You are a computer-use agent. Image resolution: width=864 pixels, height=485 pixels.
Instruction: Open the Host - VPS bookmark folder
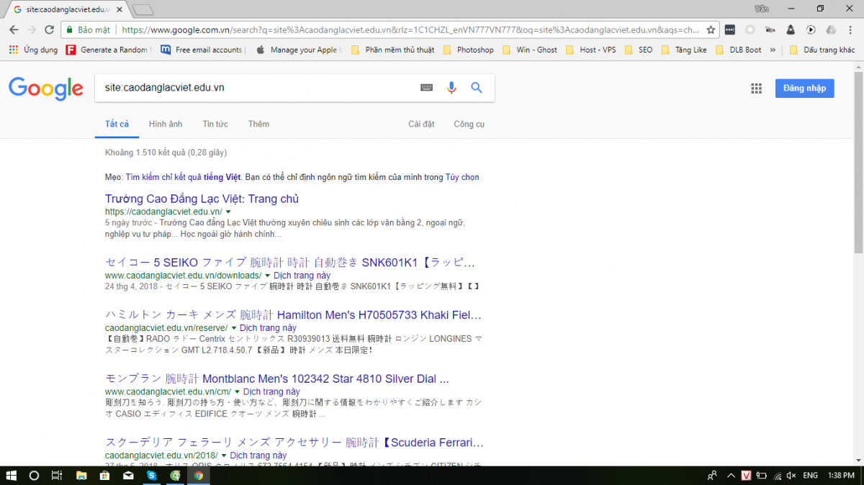[x=591, y=50]
